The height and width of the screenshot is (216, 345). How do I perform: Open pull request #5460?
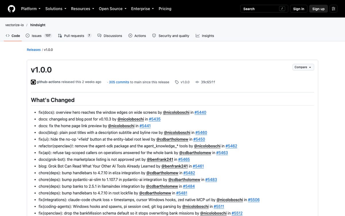click(x=201, y=132)
